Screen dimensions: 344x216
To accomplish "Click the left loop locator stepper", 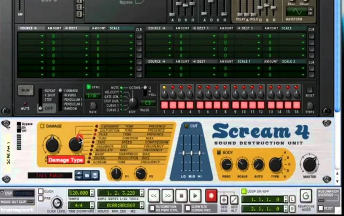I will (286, 199).
